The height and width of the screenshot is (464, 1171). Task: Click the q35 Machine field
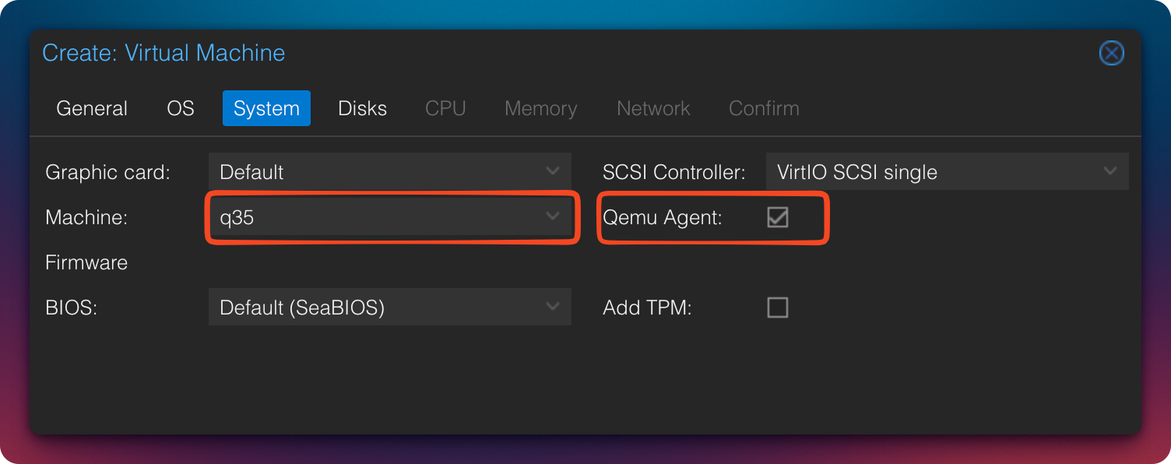pos(374,217)
